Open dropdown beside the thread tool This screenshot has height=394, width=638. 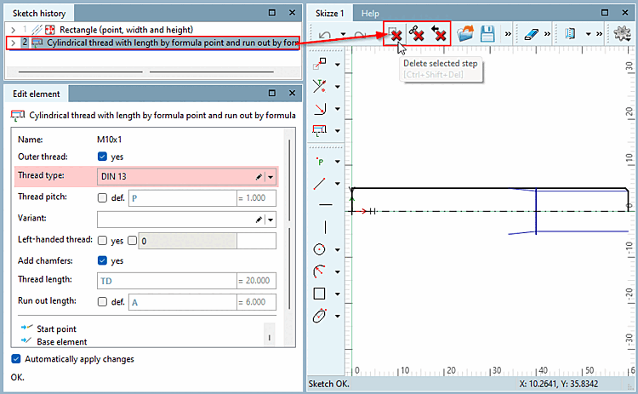click(338, 131)
